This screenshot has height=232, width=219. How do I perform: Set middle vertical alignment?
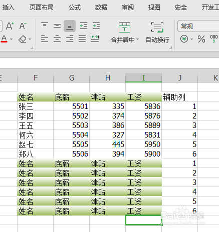pyautogui.click(x=57, y=26)
